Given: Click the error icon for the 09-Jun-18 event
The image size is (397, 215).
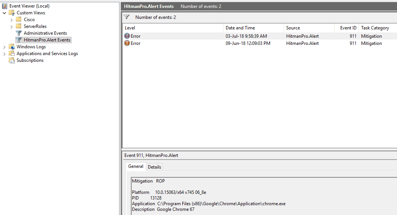Looking at the screenshot, I should [x=127, y=43].
